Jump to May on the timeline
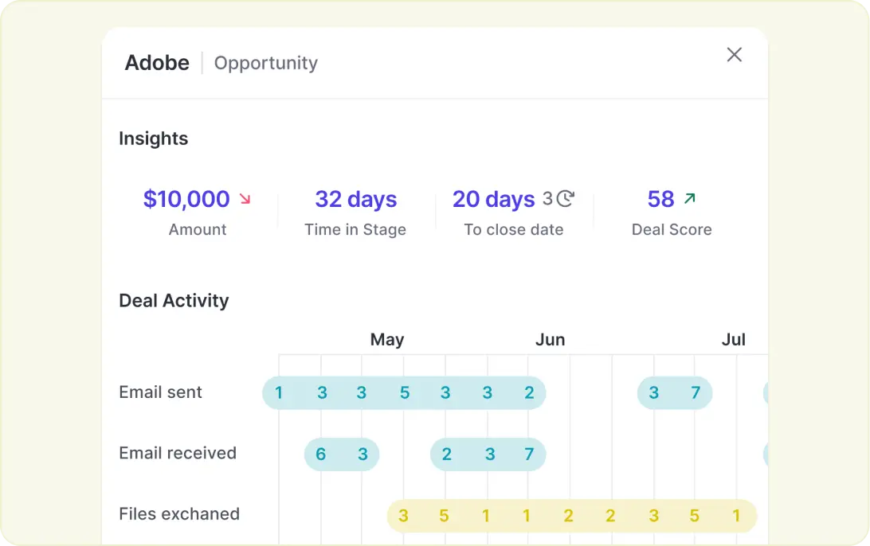This screenshot has width=870, height=546. (x=387, y=340)
